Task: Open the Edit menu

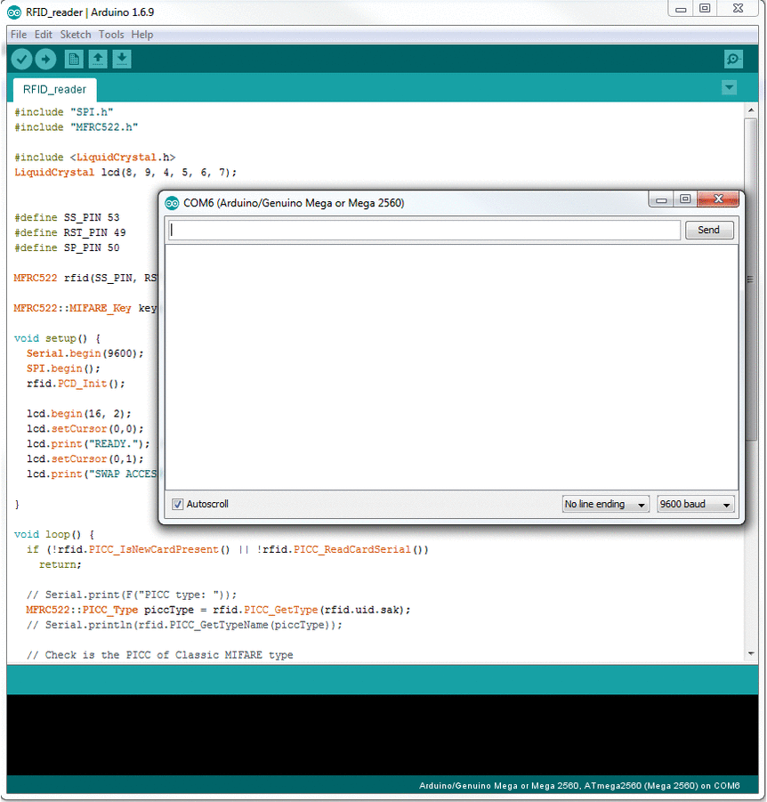Action: 44,34
